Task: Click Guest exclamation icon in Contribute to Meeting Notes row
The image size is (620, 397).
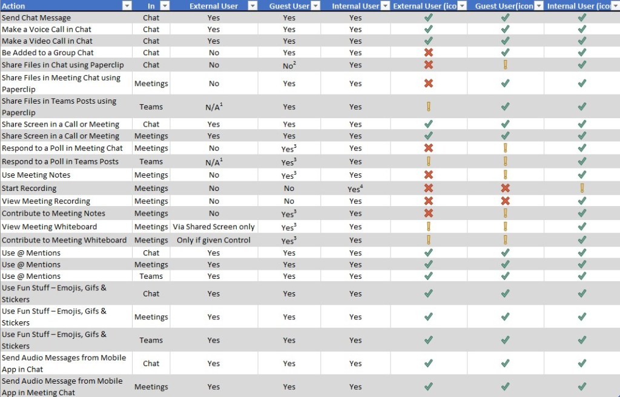Action: pyautogui.click(x=505, y=213)
